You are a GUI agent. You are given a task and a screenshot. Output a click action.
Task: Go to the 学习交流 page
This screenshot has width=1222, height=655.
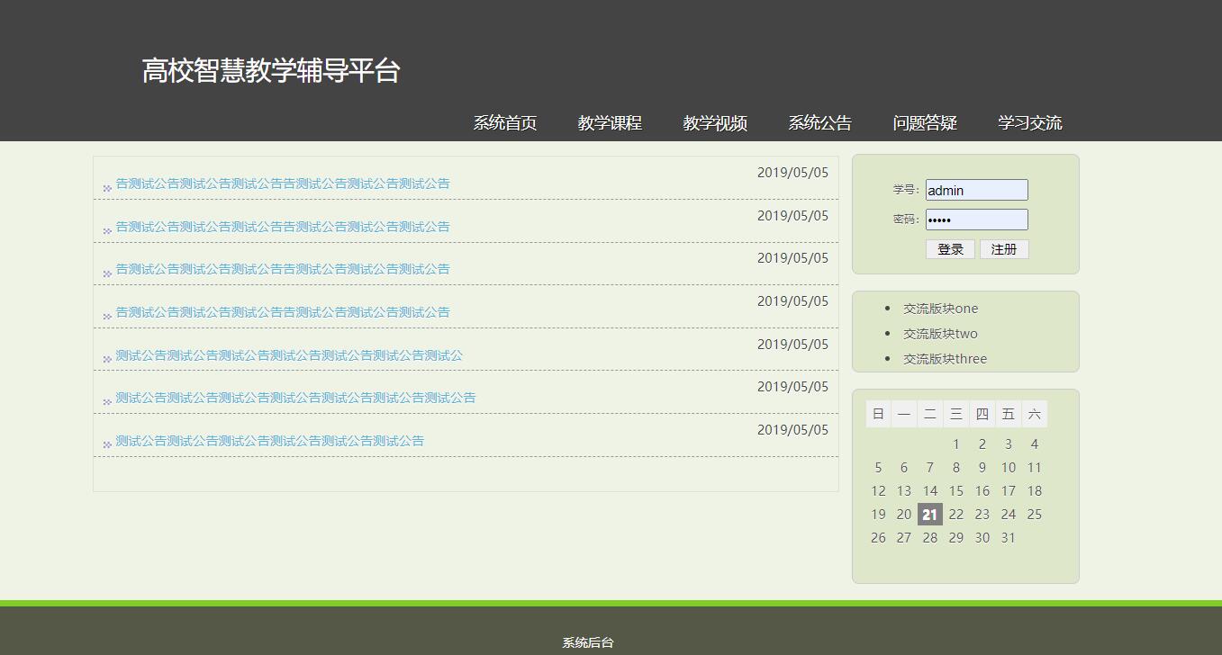click(x=1029, y=122)
